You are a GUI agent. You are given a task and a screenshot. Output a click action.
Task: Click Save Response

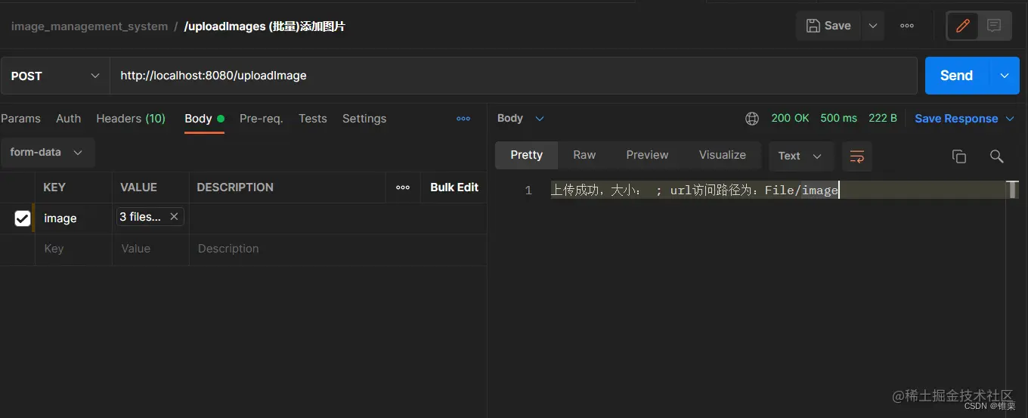click(x=956, y=119)
